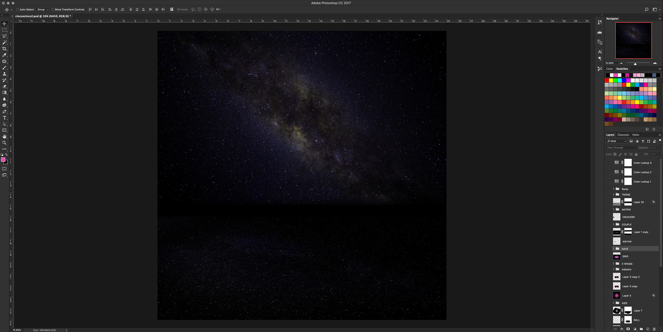Click the pink foreground color swatch

point(3,160)
